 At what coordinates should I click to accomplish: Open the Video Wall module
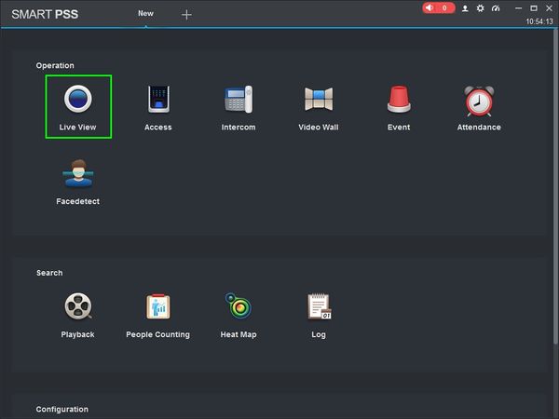(x=319, y=108)
